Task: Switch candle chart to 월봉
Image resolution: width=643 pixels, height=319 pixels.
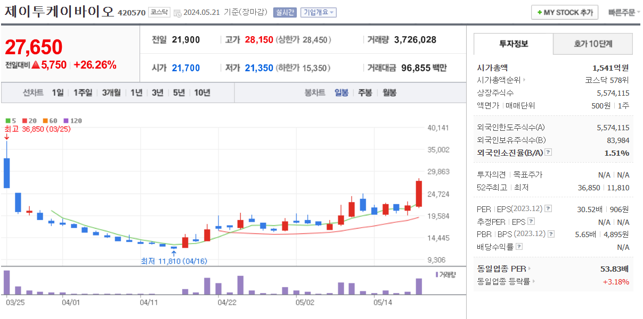Action: [x=389, y=93]
